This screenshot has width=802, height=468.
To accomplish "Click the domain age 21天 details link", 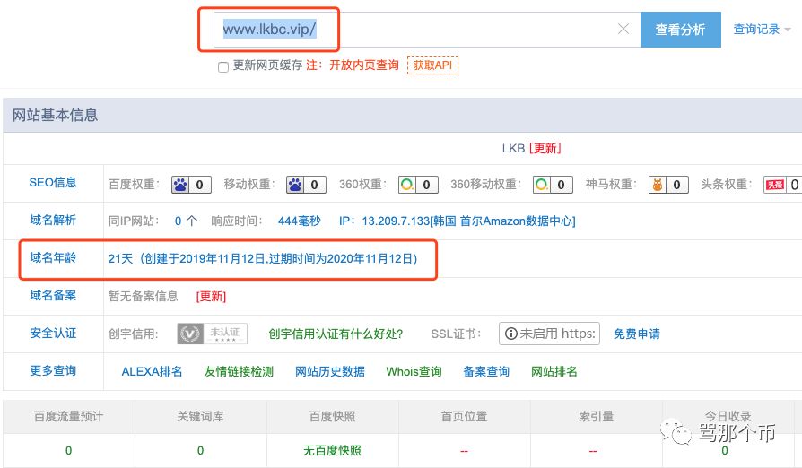I will pos(263,258).
